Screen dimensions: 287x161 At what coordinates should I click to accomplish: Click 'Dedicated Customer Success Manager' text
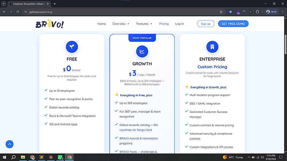(208, 114)
